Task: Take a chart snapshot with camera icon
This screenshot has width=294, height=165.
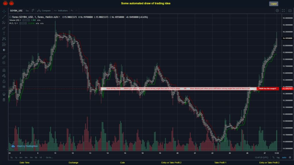Action: [290, 11]
